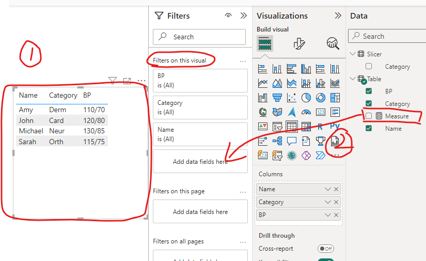The height and width of the screenshot is (261, 426).
Task: Select the Q&A speech bubble visual
Action: point(292,141)
